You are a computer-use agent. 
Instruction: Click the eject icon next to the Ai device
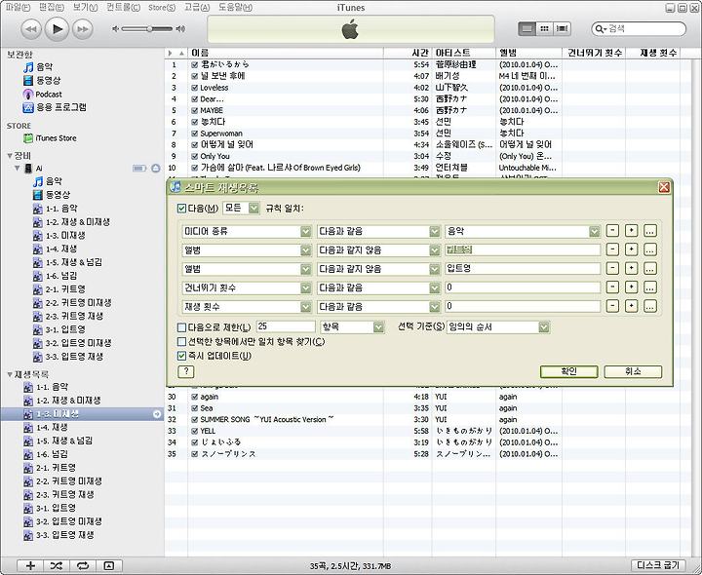tap(155, 169)
